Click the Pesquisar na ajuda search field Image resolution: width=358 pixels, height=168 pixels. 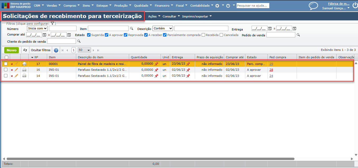click(x=253, y=6)
